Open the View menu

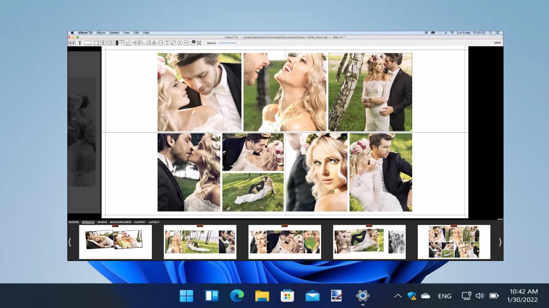click(126, 33)
